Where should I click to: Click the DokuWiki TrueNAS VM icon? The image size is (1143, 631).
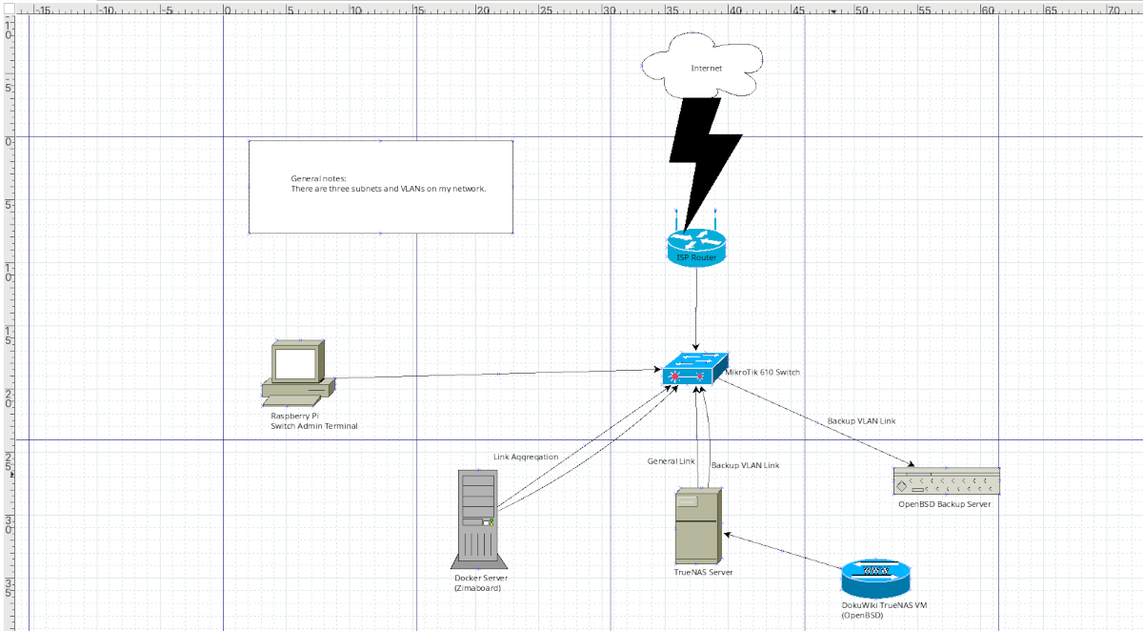coord(874,577)
